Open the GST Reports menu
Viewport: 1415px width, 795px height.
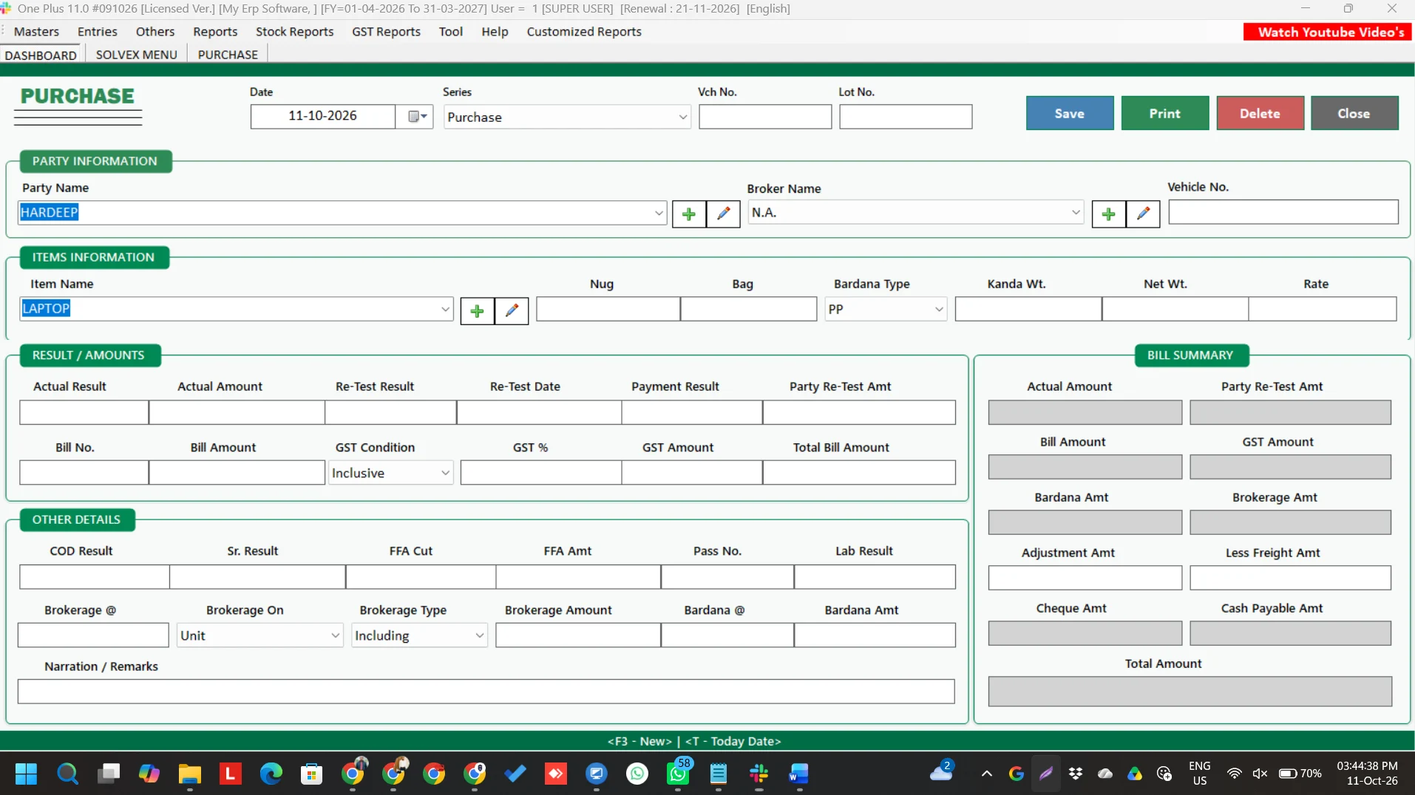(x=386, y=32)
